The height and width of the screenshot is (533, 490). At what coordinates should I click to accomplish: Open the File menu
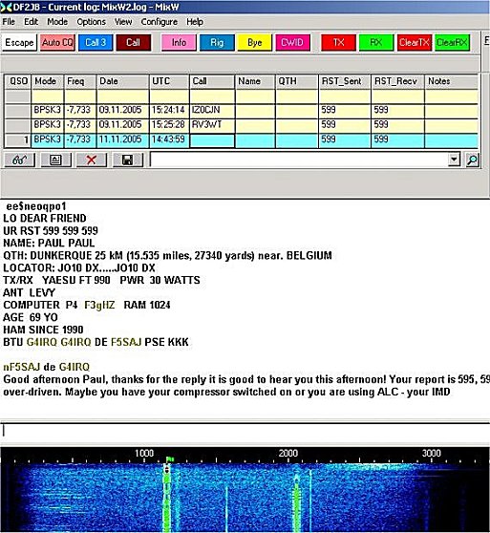(9, 22)
